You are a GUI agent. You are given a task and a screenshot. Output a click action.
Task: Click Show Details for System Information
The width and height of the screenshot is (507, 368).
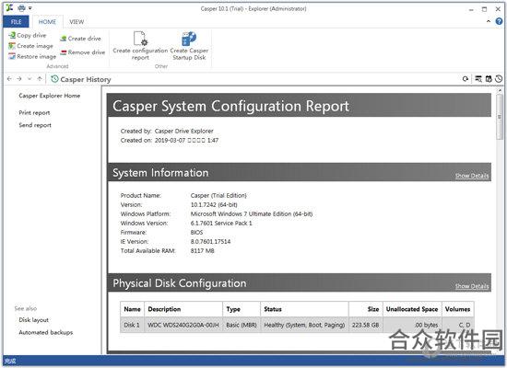coord(472,176)
